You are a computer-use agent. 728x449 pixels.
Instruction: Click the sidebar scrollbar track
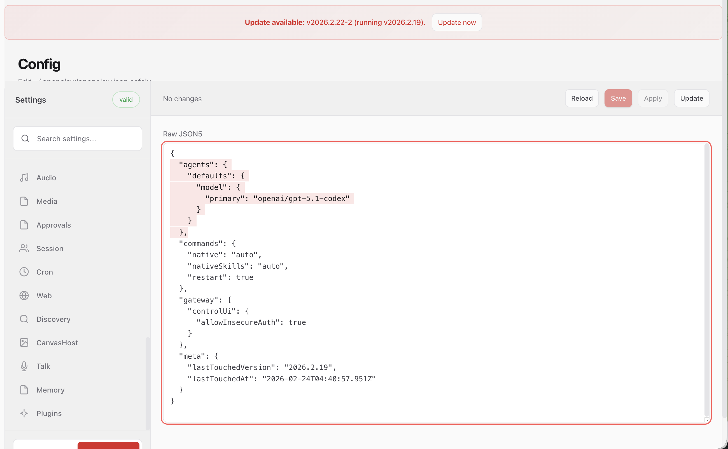click(148, 383)
